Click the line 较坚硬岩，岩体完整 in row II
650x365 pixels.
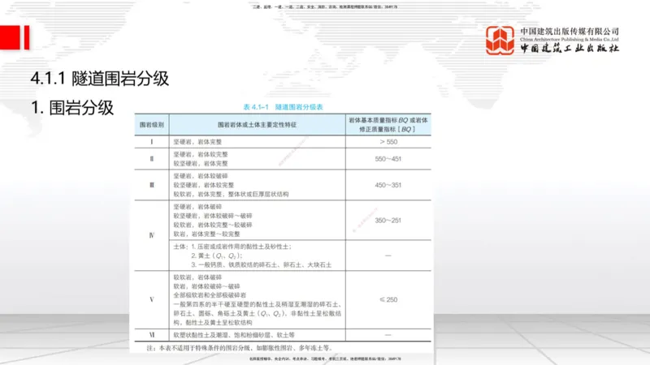tap(201, 164)
